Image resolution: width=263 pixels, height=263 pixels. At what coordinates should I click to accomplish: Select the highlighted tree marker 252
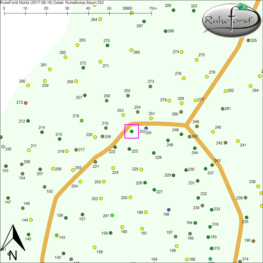point(131,131)
